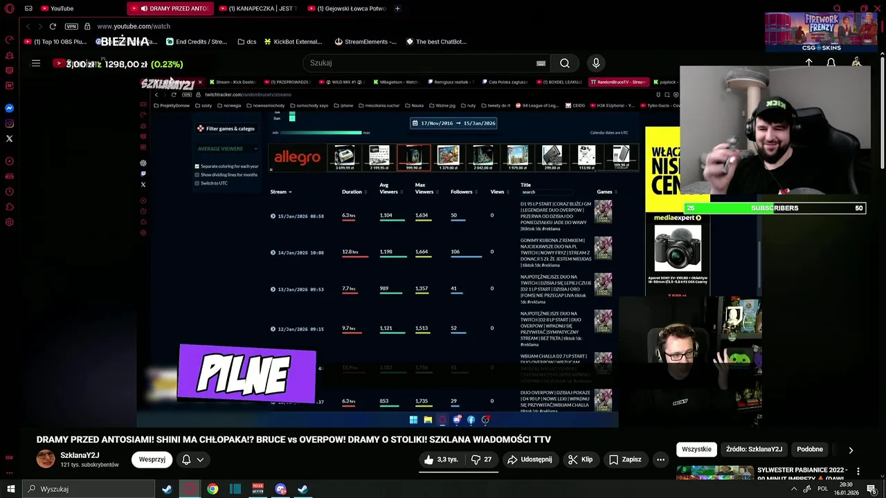Open YouTube notifications bell in header
Image resolution: width=886 pixels, height=498 pixels.
click(x=831, y=63)
